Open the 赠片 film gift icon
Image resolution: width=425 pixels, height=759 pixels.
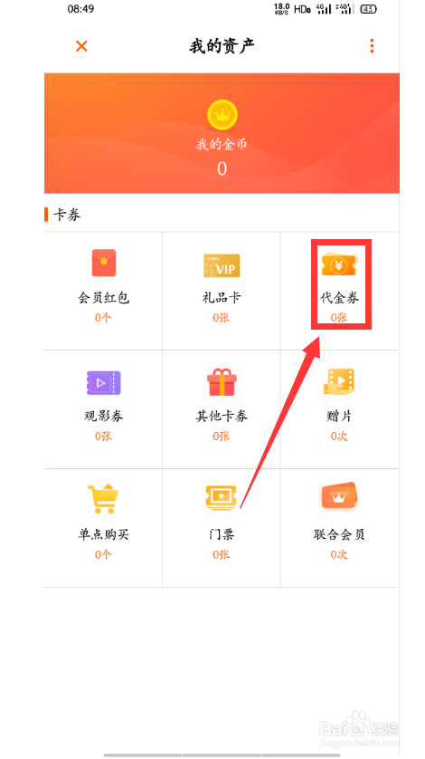(339, 382)
